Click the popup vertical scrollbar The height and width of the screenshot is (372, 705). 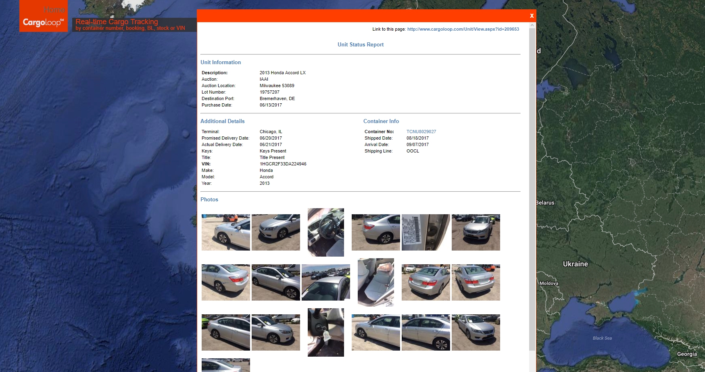point(532,190)
